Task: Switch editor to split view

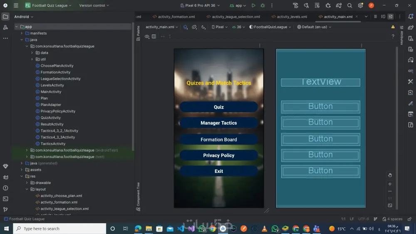Action: pos(383,17)
